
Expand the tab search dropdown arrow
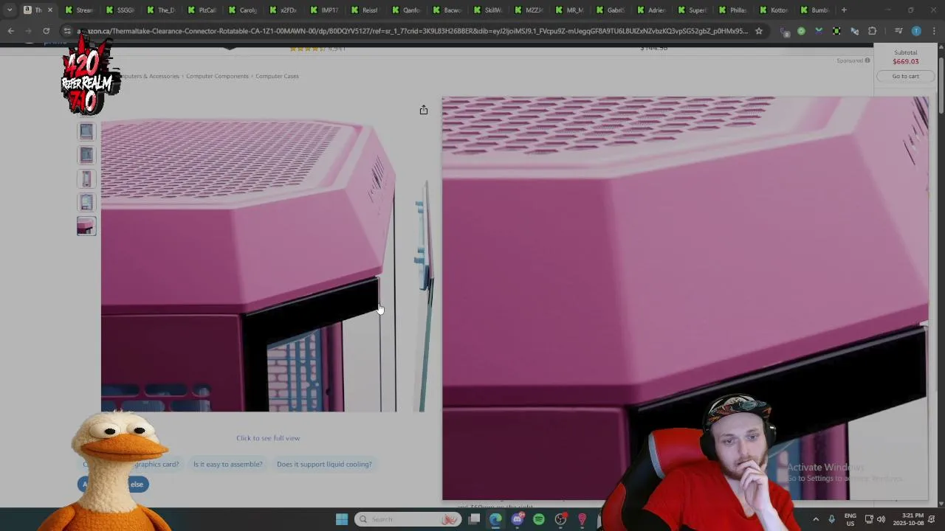point(9,10)
